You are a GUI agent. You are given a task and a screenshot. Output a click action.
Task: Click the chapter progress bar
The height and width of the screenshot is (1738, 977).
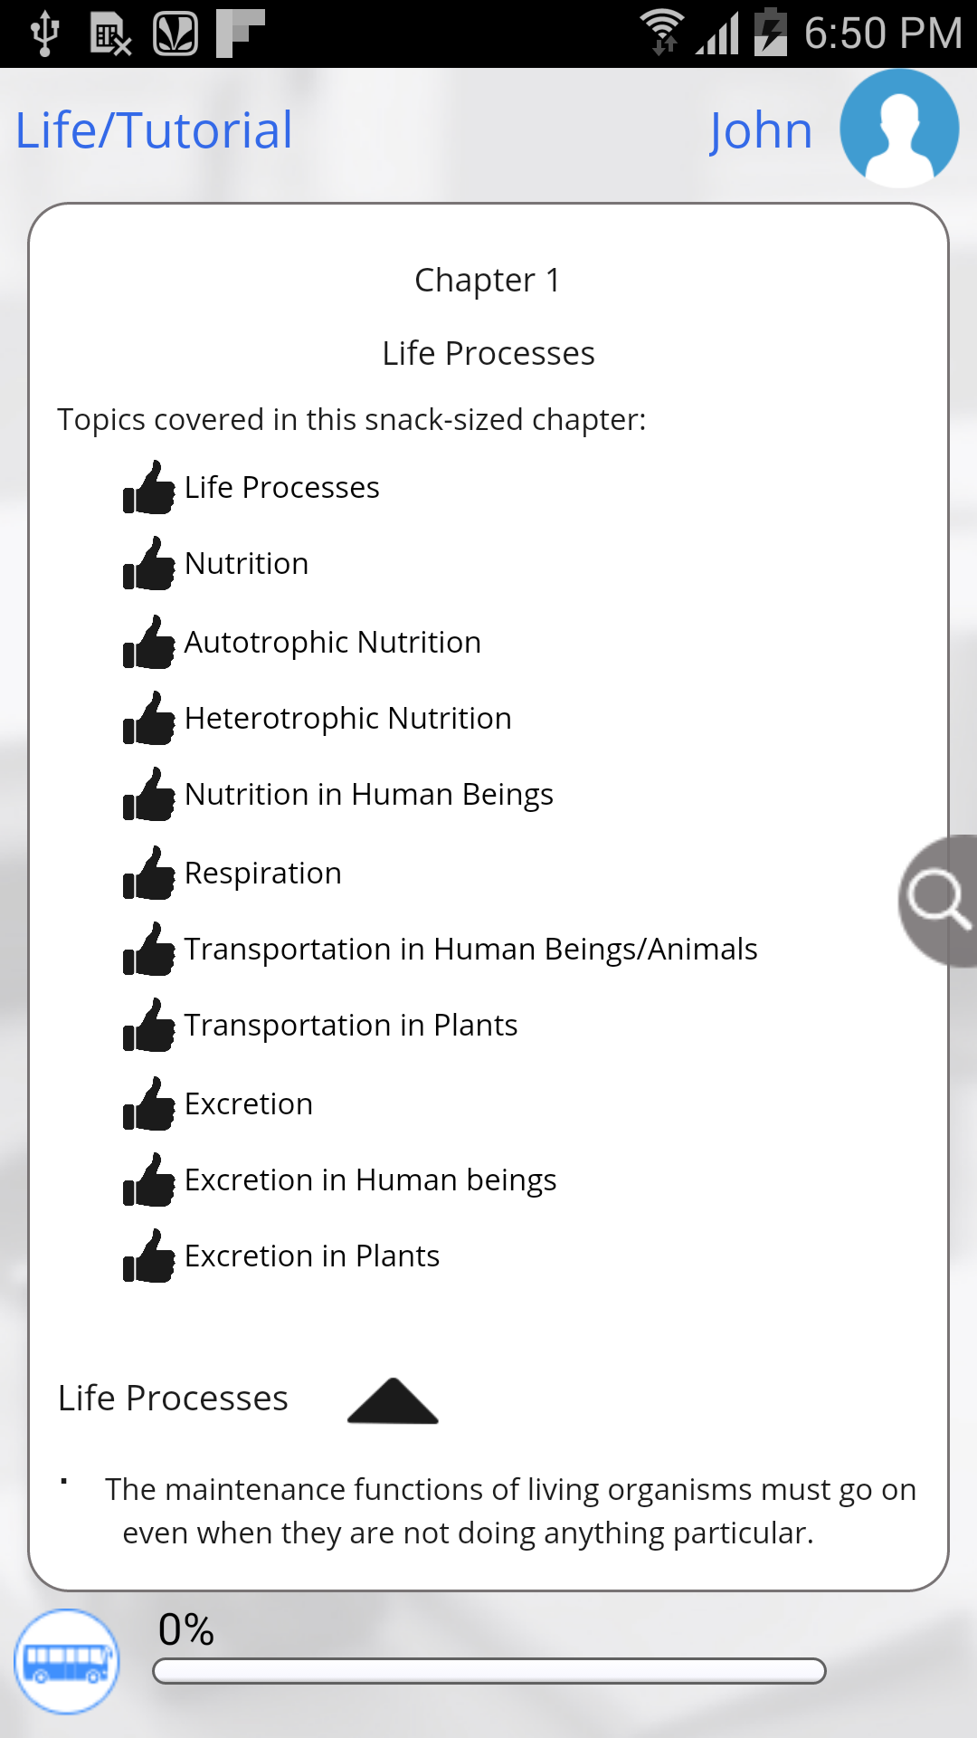pyautogui.click(x=489, y=1671)
